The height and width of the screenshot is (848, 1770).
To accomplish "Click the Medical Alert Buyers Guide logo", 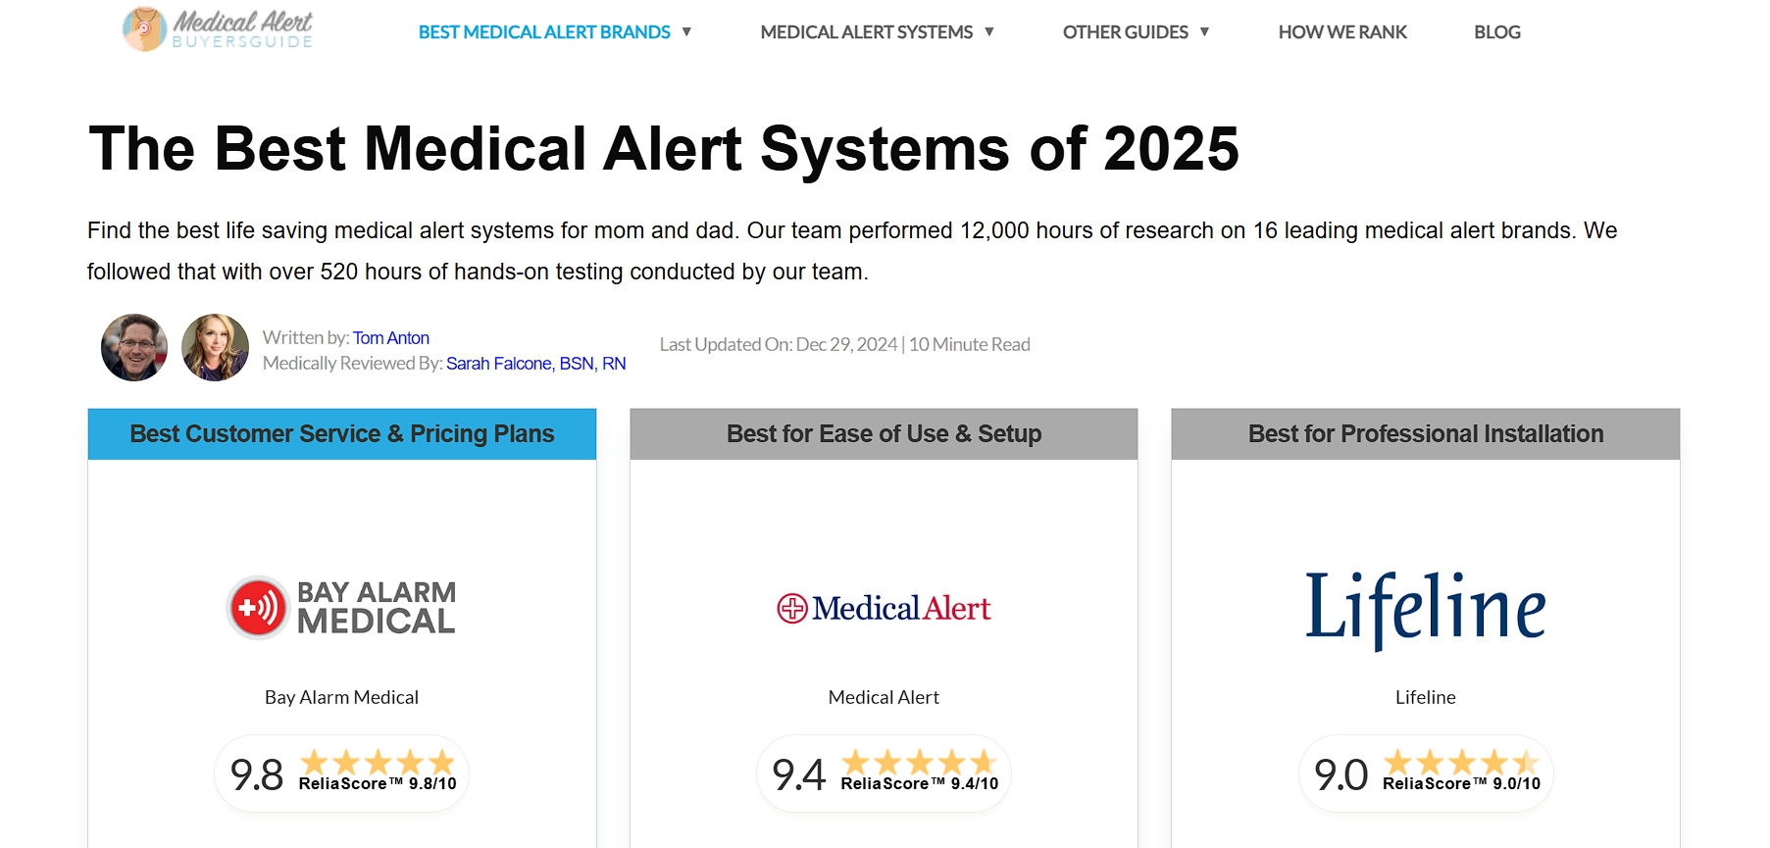I will (x=218, y=28).
